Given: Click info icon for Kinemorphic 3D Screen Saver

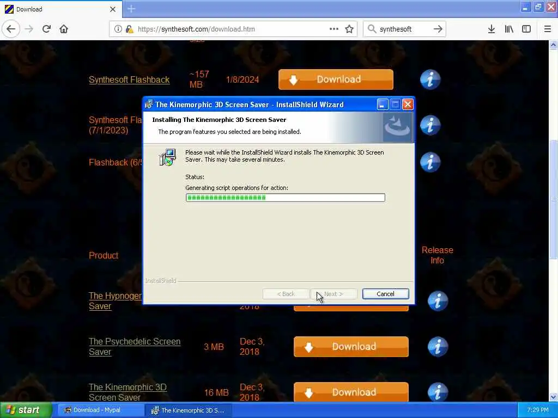Looking at the screenshot, I should [x=438, y=392].
